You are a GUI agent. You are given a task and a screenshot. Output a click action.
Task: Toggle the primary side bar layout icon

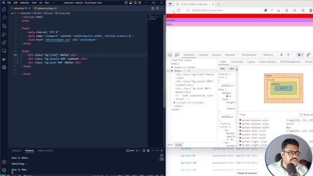coord(126,2)
